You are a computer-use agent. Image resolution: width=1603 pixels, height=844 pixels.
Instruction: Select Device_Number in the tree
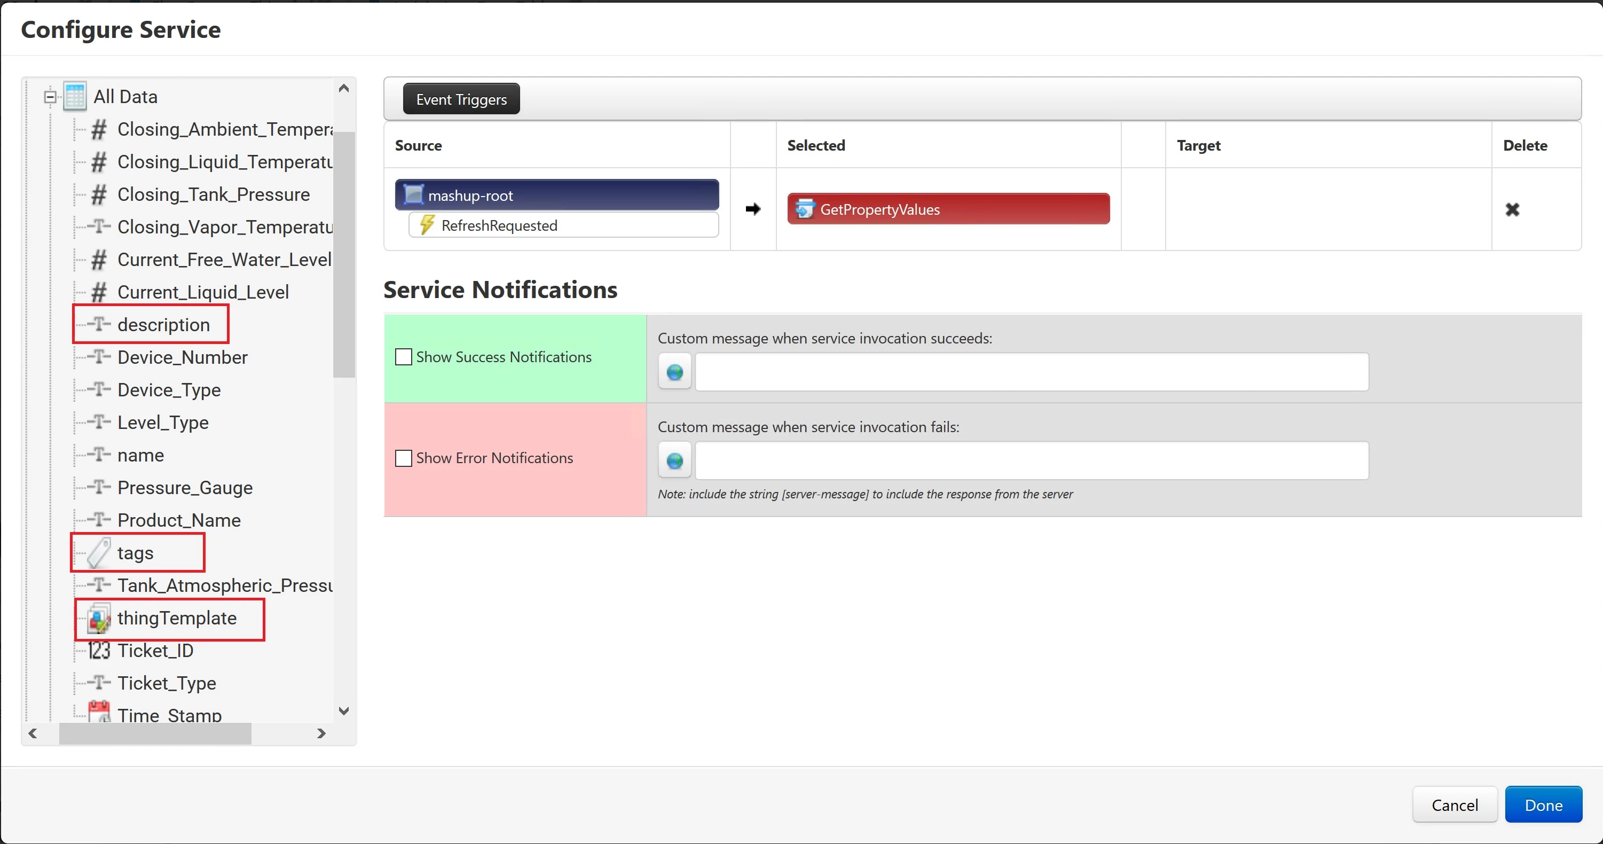pos(182,357)
